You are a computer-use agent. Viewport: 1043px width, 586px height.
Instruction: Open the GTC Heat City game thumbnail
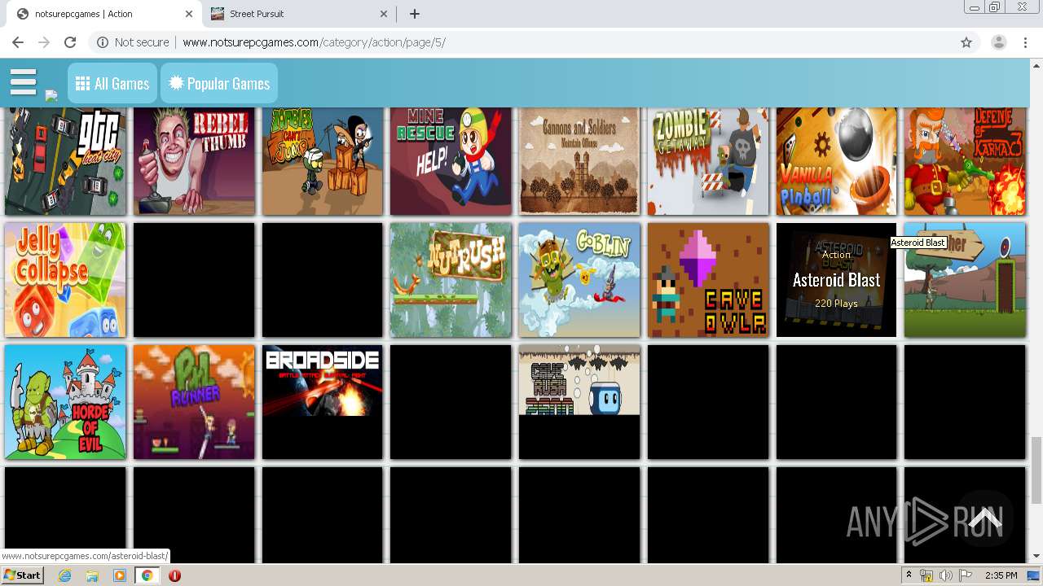(x=65, y=161)
